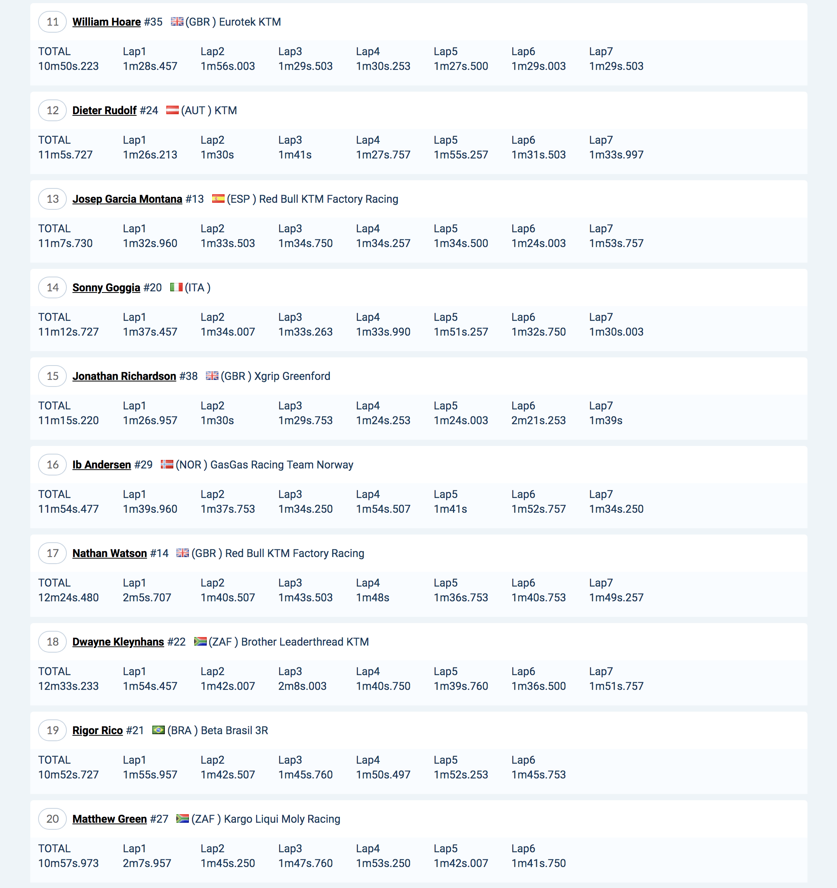Image resolution: width=837 pixels, height=888 pixels.
Task: Open Sonny Goggia rider page
Action: tap(106, 287)
